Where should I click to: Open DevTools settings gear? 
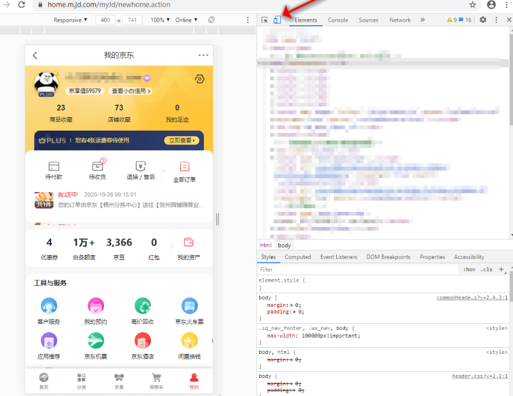click(483, 20)
